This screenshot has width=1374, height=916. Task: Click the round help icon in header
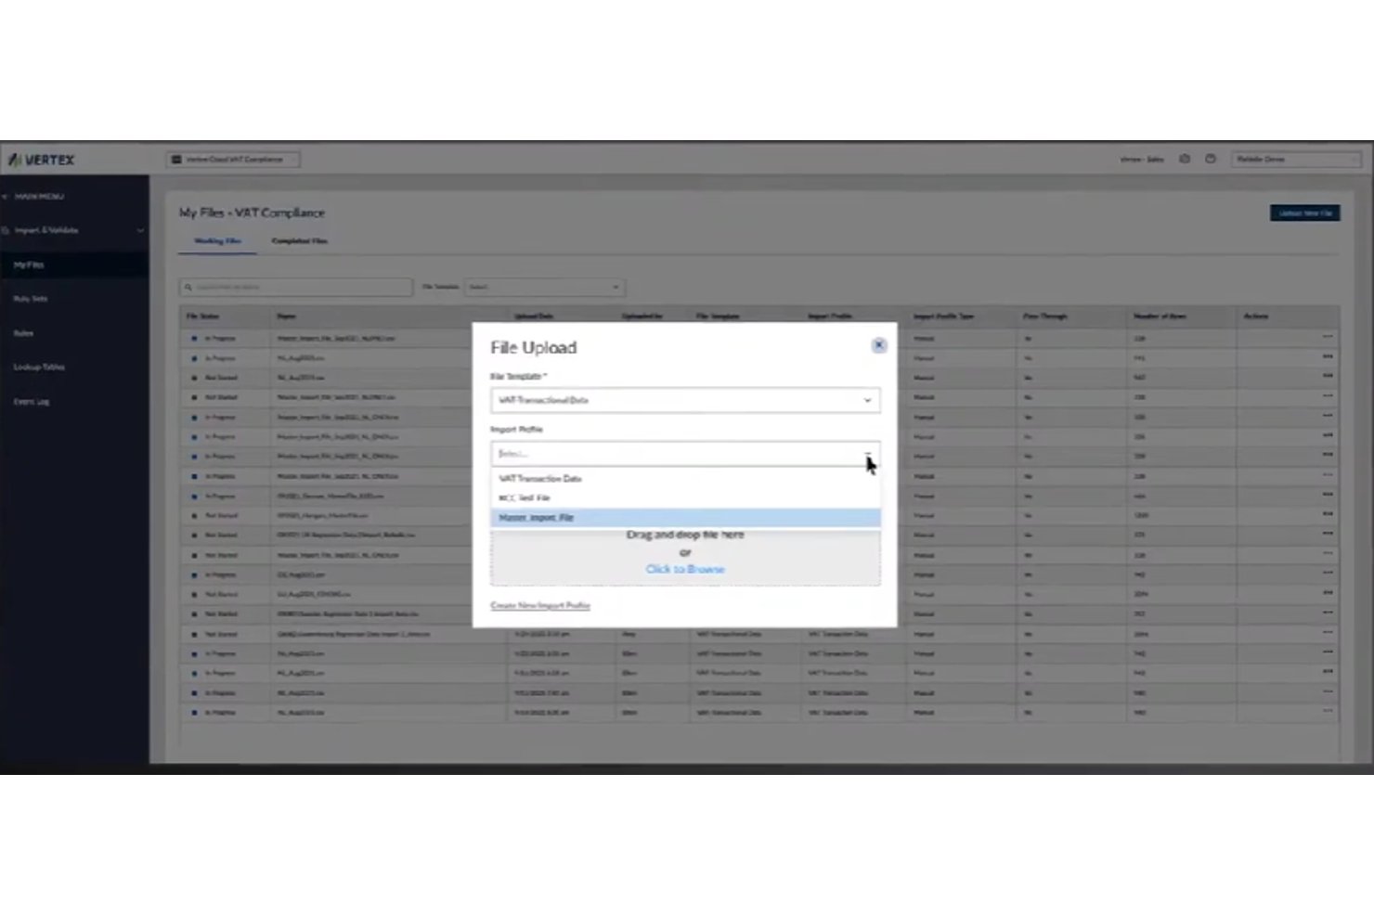(1211, 159)
